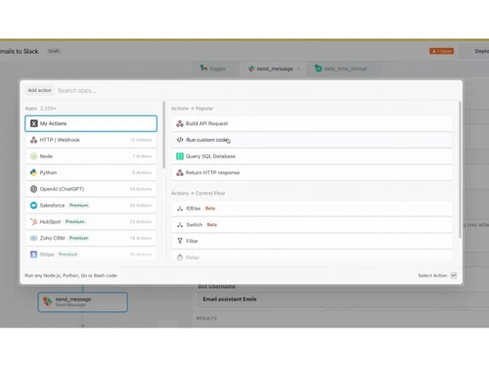Click the Node app icon
Image resolution: width=489 pixels, height=367 pixels.
33,157
